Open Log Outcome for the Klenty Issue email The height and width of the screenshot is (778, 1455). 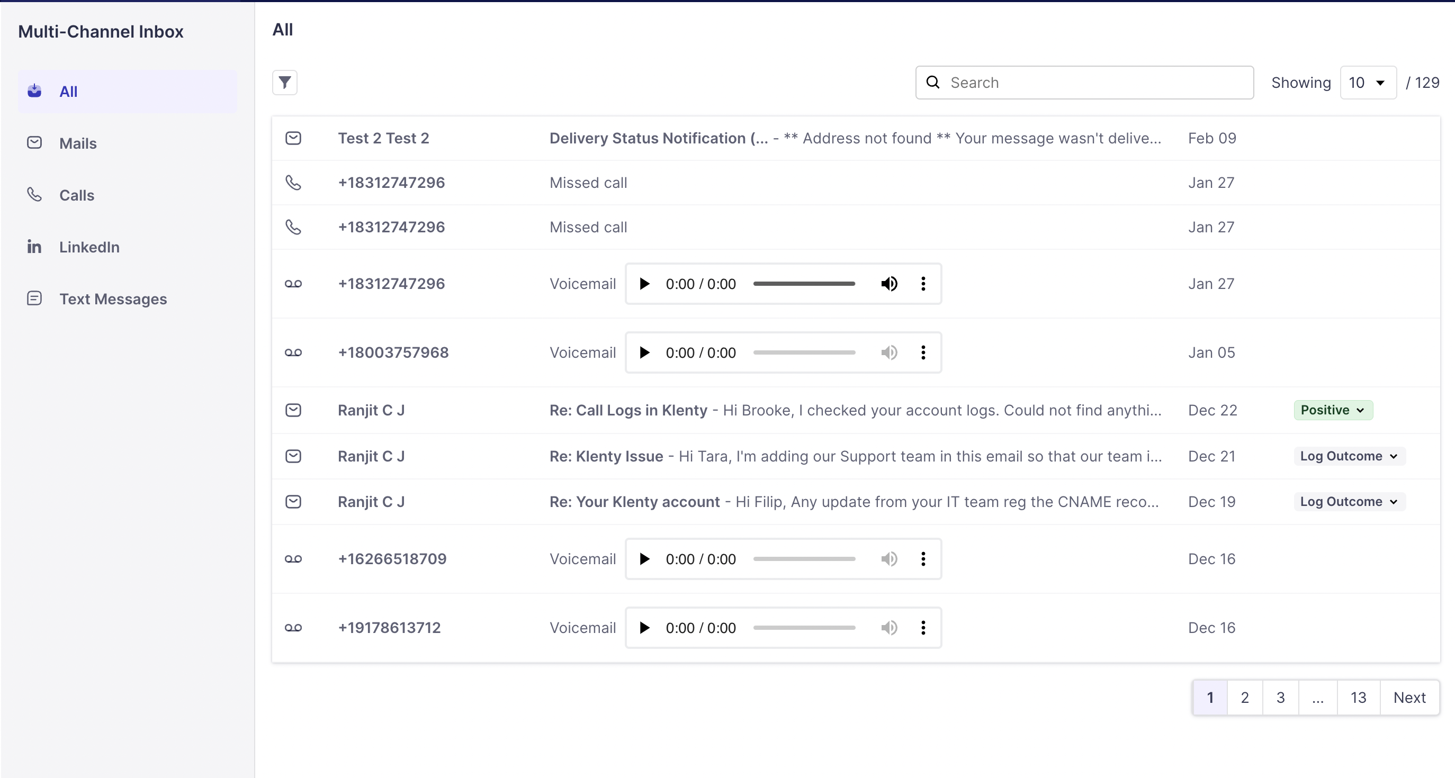click(x=1349, y=456)
